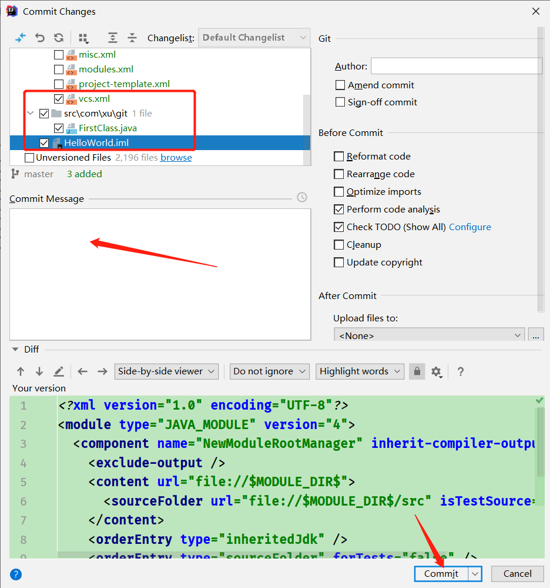Open diff settings gear icon
Image resolution: width=550 pixels, height=588 pixels.
(436, 372)
